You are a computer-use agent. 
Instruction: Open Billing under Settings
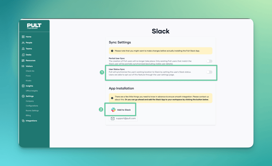pos(28,115)
